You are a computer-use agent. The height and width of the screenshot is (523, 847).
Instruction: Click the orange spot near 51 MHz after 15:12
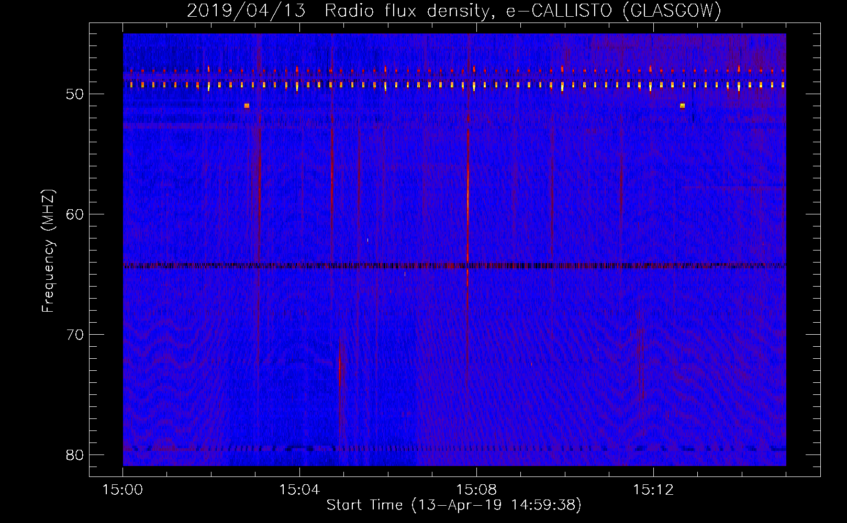682,106
